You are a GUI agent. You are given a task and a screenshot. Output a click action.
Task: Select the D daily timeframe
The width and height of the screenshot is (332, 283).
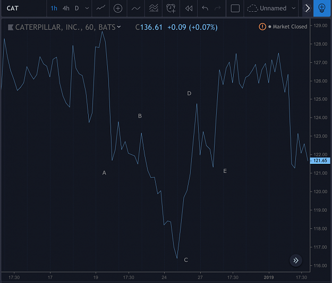click(x=77, y=9)
